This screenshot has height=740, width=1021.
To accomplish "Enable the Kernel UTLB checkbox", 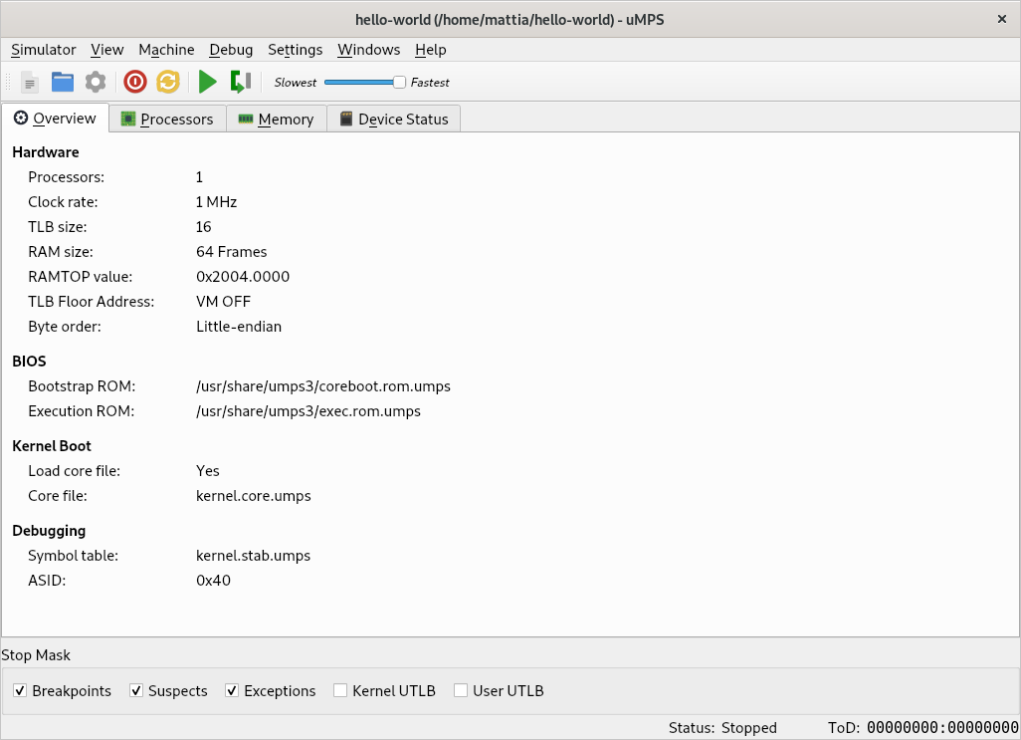I will click(x=340, y=691).
